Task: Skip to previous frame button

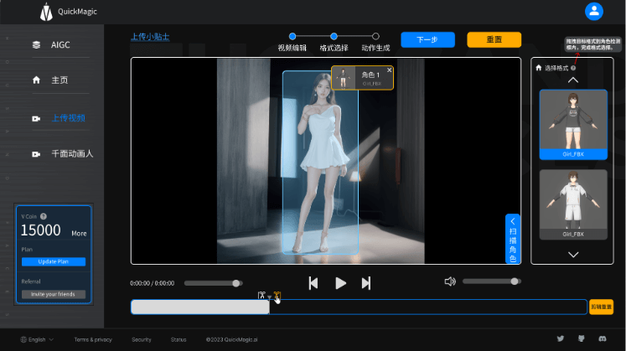Action: click(x=313, y=283)
